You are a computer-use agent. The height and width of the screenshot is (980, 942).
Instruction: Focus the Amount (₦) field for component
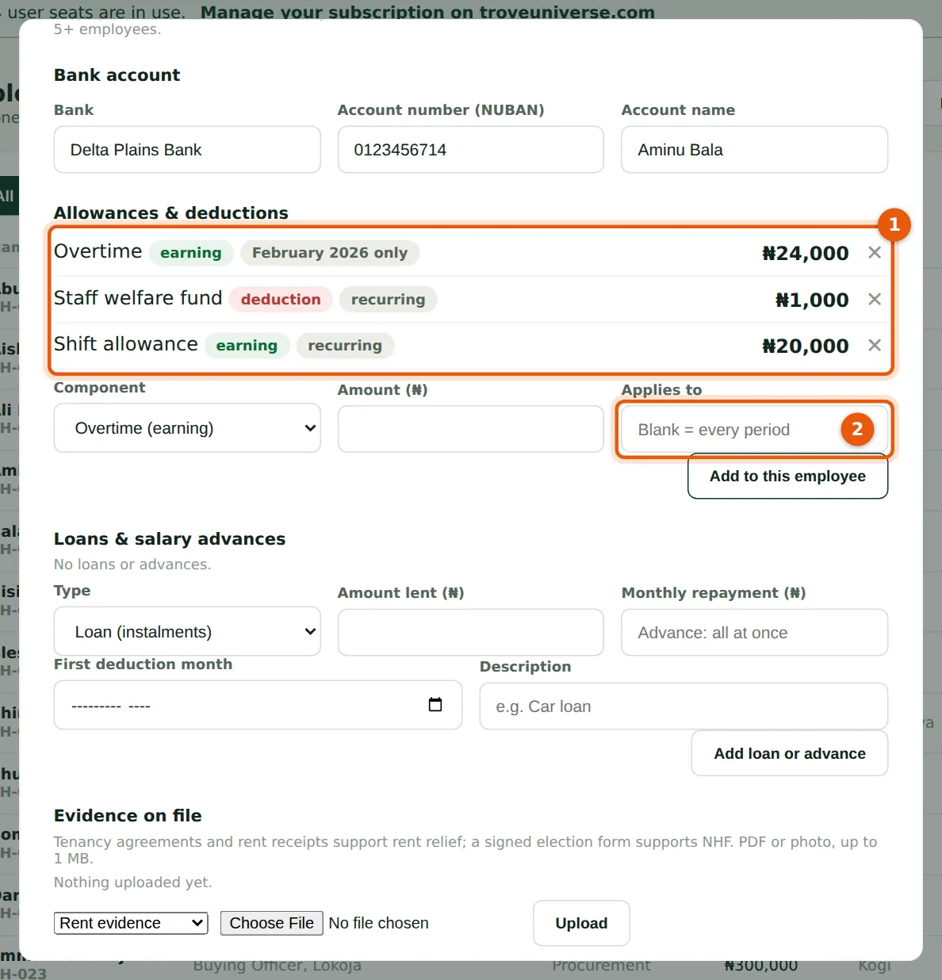tap(471, 429)
